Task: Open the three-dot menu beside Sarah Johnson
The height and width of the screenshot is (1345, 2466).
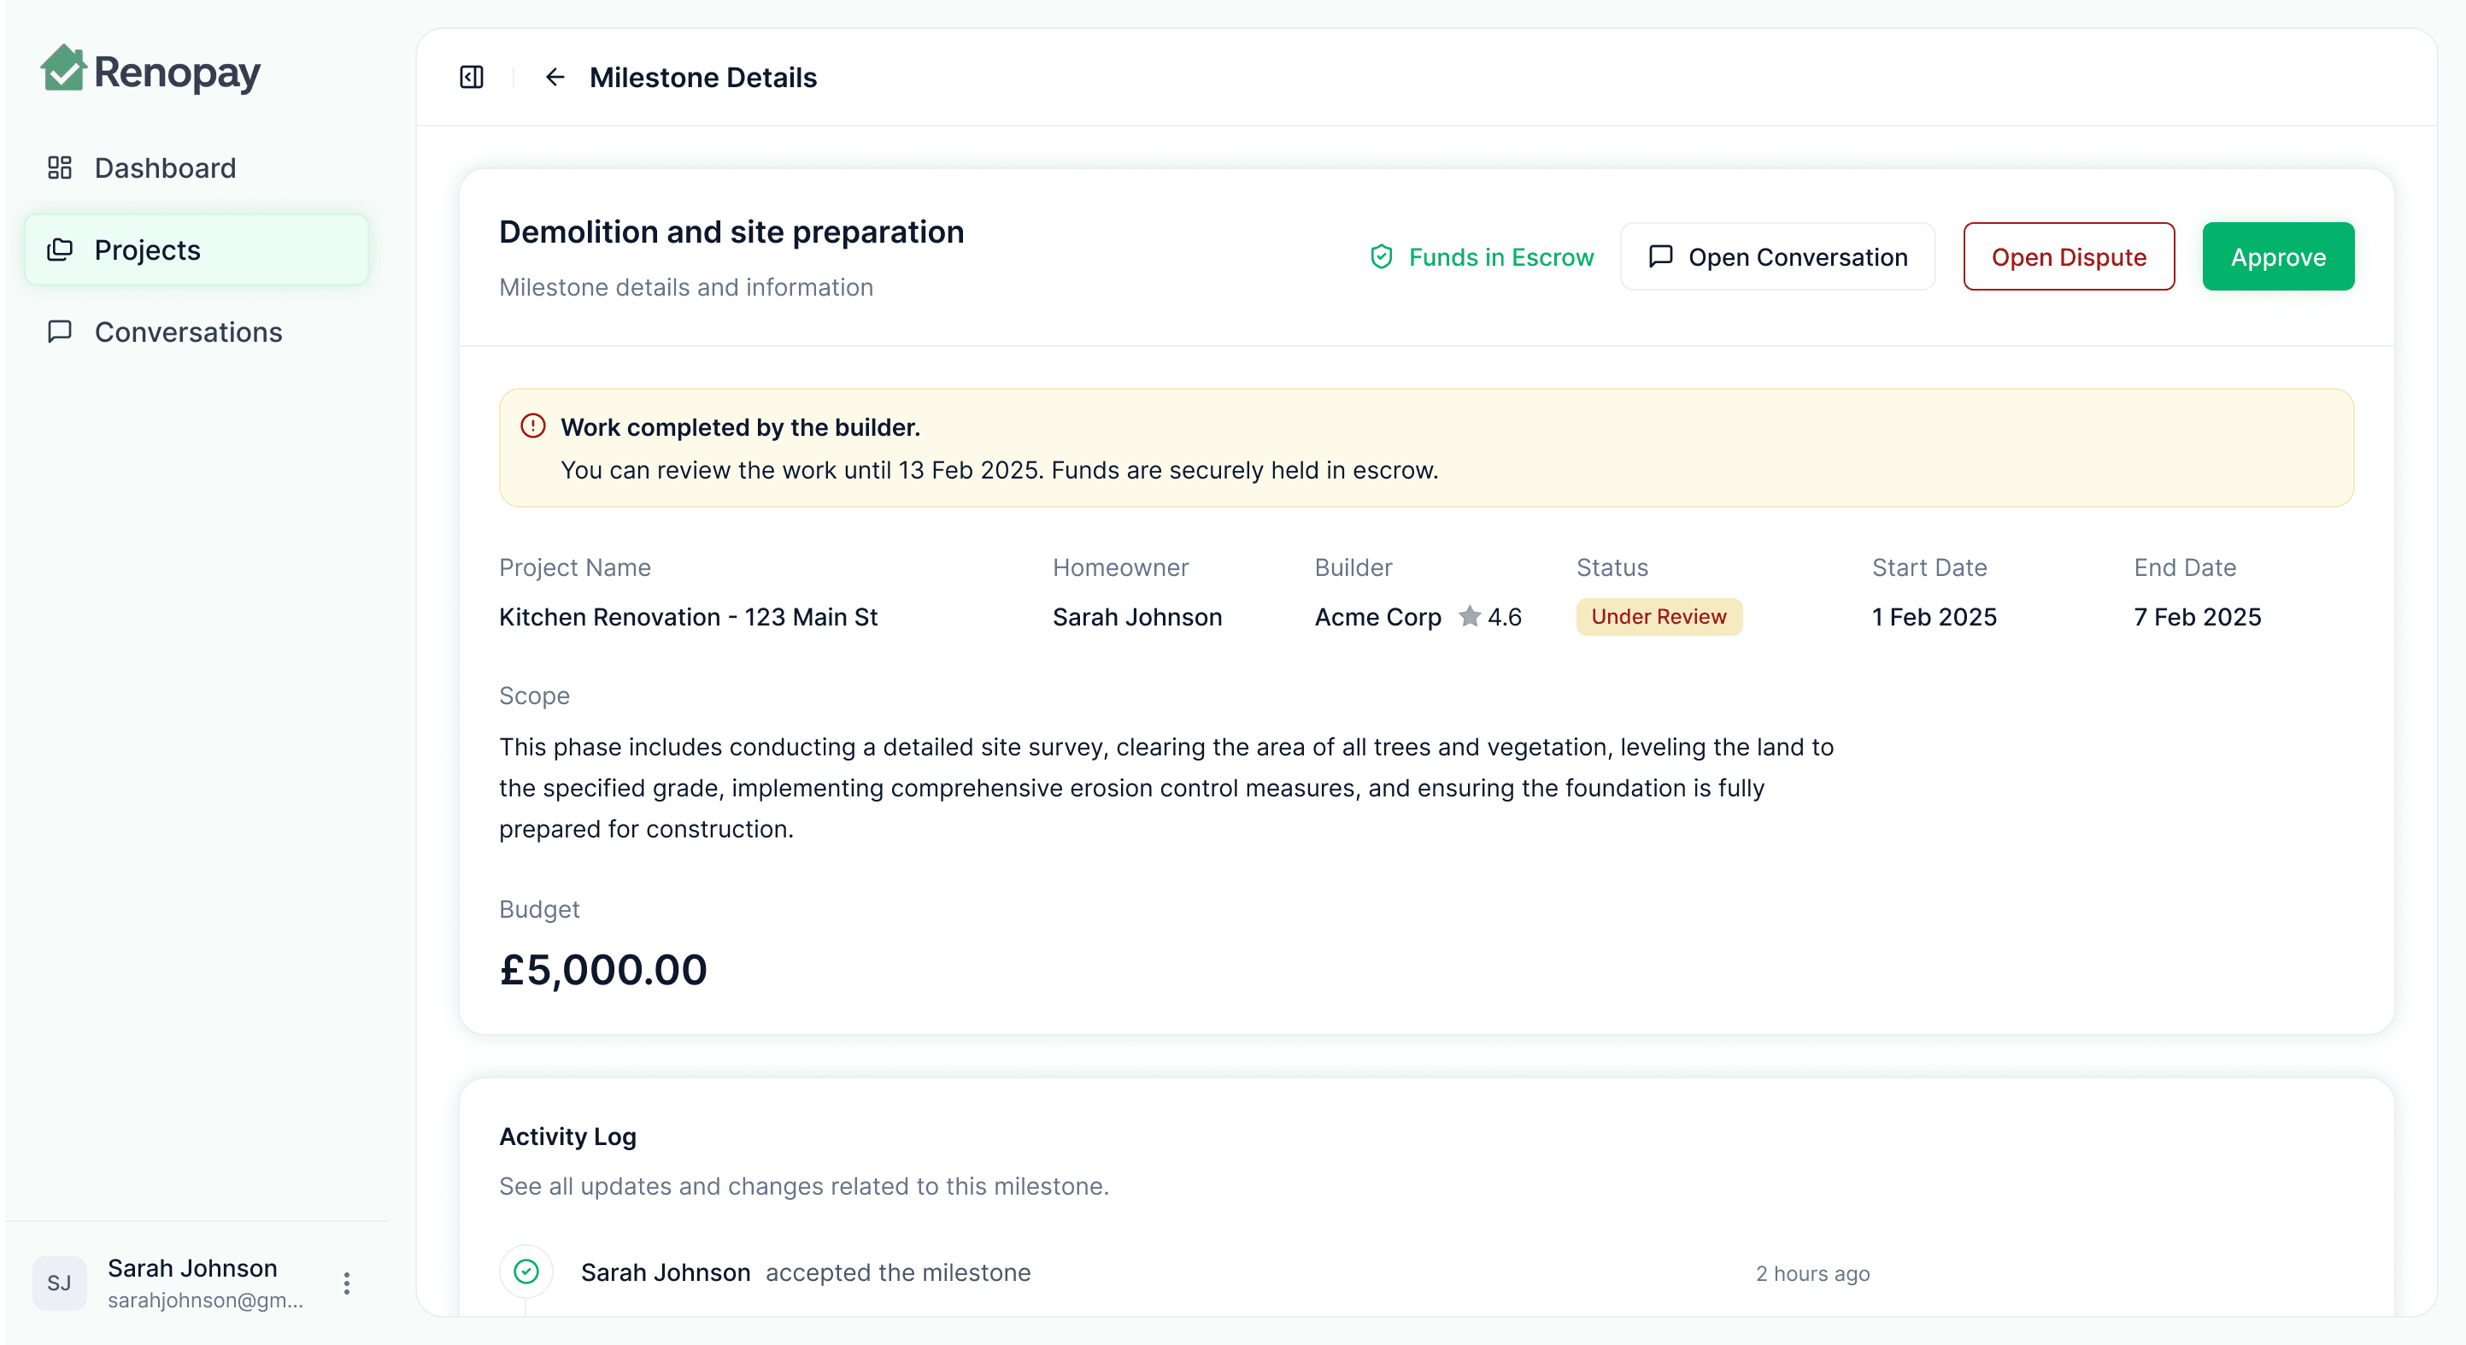Action: tap(347, 1283)
